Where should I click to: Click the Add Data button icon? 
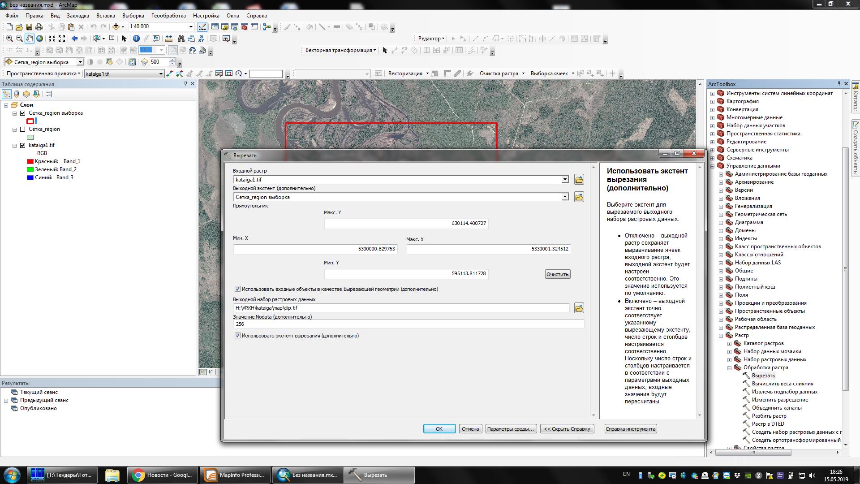click(116, 27)
